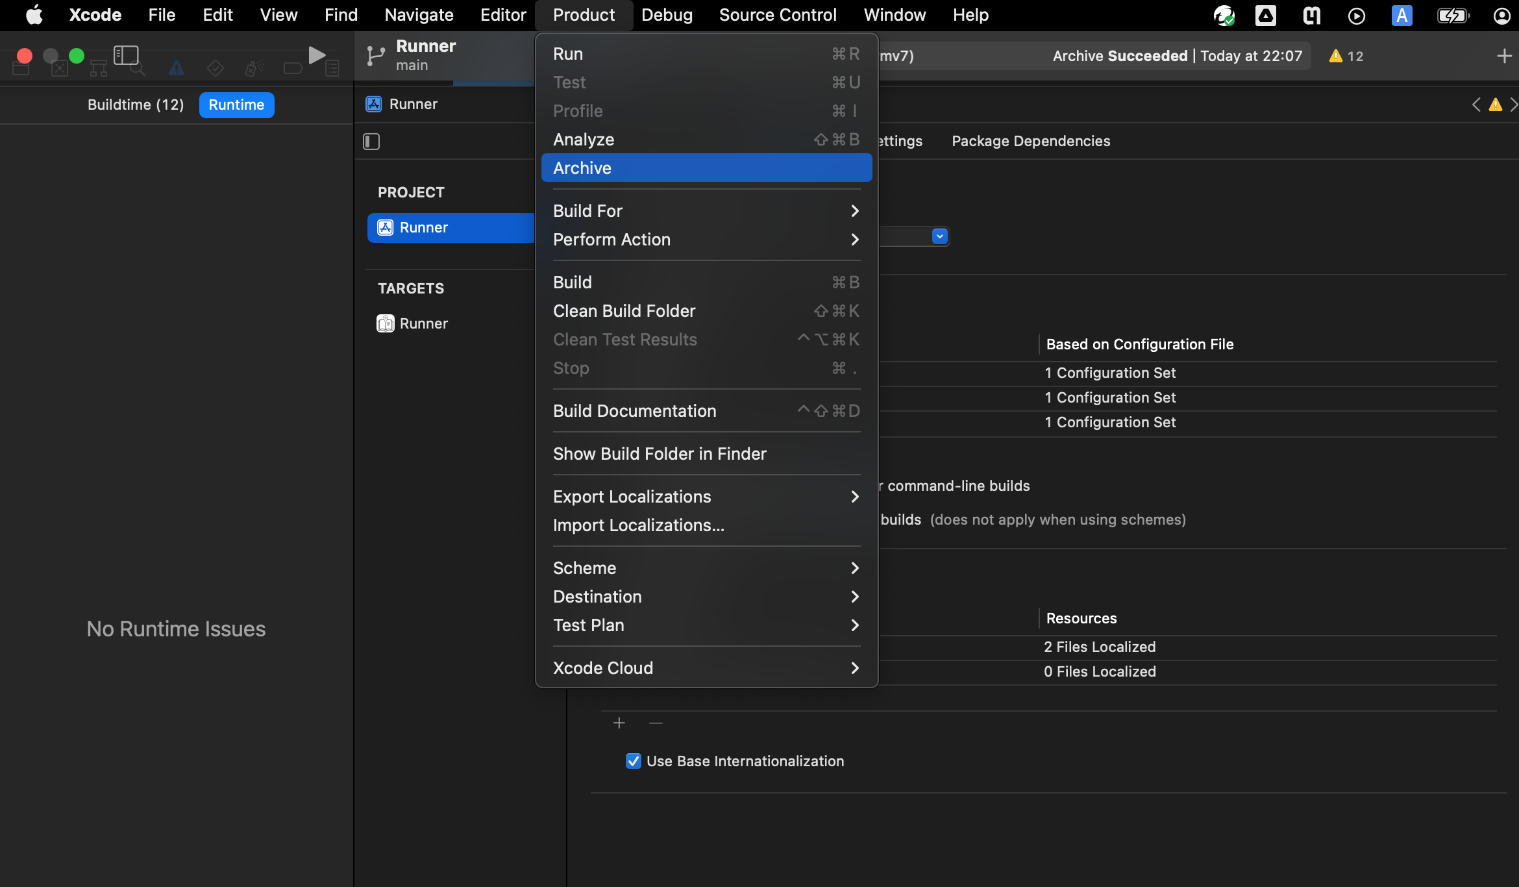Click the Runner target app icon

(x=386, y=323)
